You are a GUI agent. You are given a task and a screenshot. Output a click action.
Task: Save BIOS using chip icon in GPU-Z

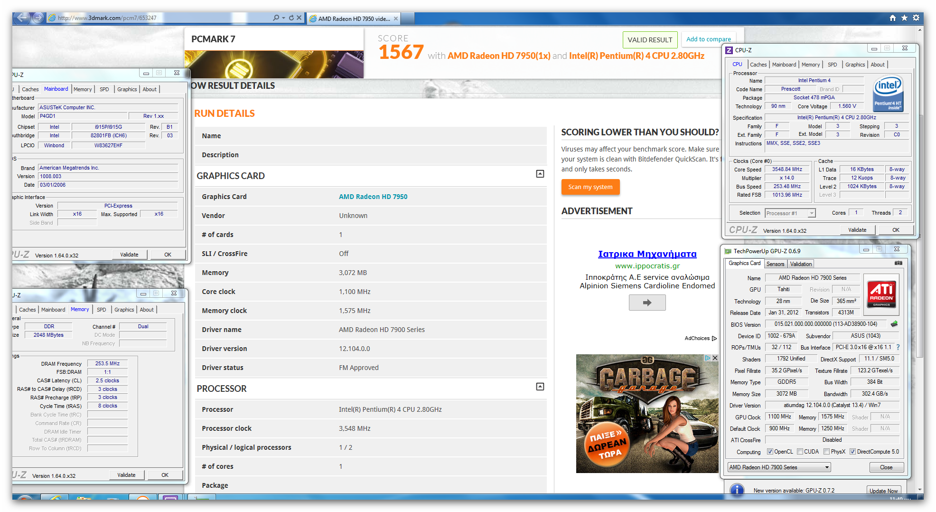[894, 324]
